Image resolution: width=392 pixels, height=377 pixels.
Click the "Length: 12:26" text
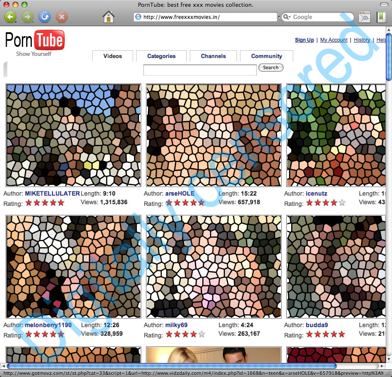coord(100,325)
